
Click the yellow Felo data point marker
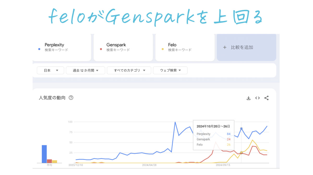tap(241, 152)
